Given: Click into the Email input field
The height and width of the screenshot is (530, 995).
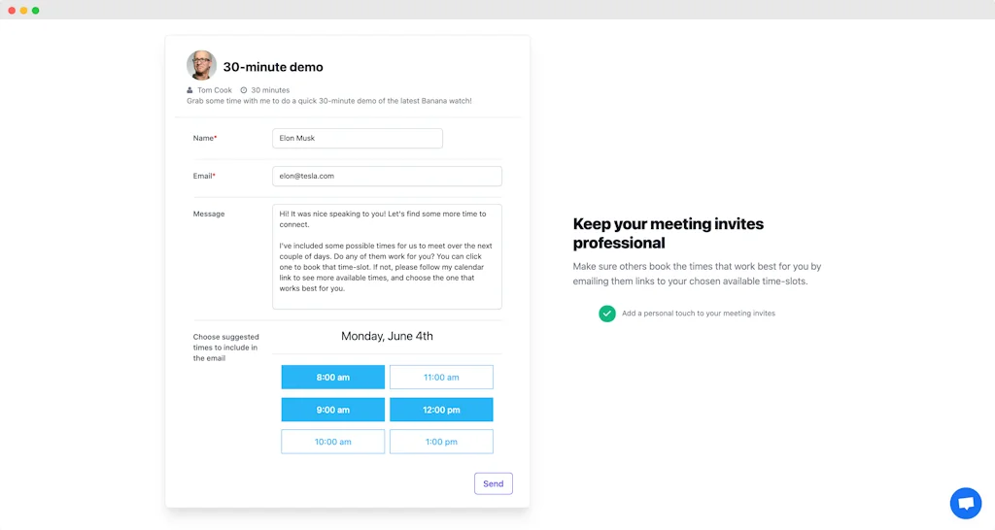Looking at the screenshot, I should click(387, 176).
